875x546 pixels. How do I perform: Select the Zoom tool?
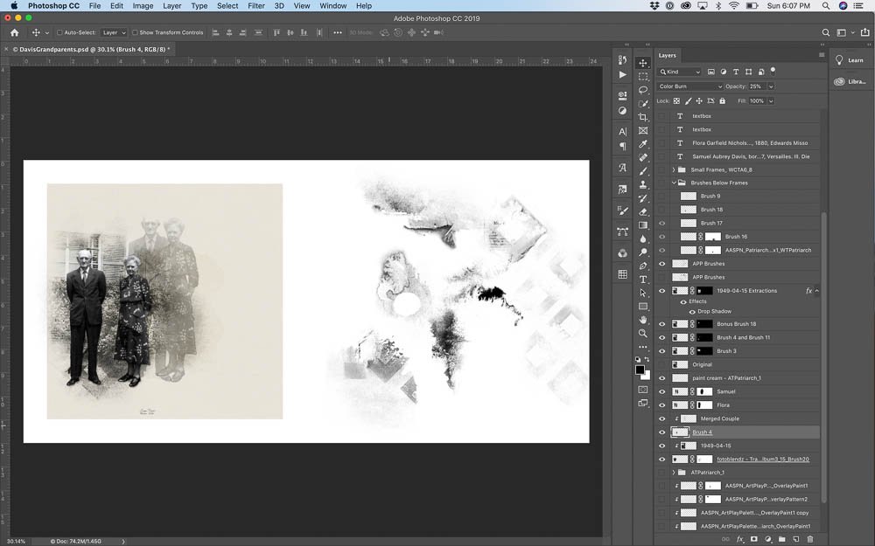point(643,333)
